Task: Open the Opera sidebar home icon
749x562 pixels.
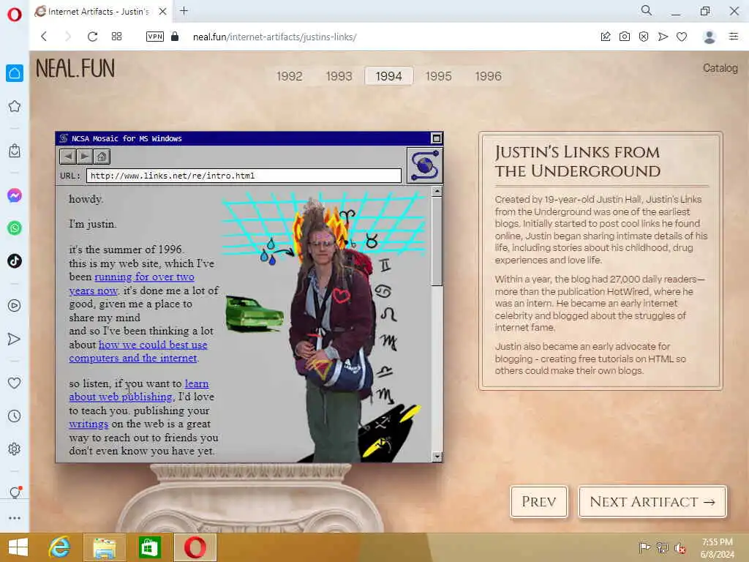Action: [15, 73]
